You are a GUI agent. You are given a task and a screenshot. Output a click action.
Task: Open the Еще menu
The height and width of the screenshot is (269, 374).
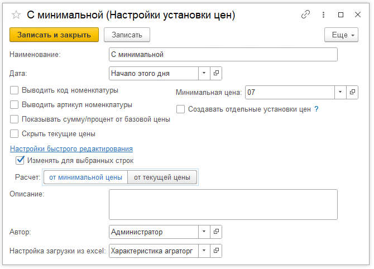coord(341,35)
